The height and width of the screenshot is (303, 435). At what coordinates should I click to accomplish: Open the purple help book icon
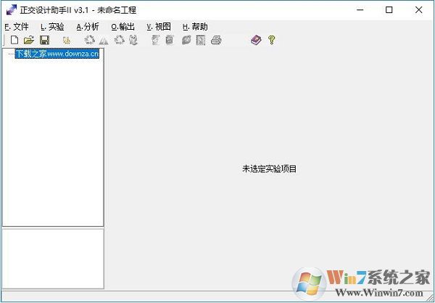click(256, 40)
